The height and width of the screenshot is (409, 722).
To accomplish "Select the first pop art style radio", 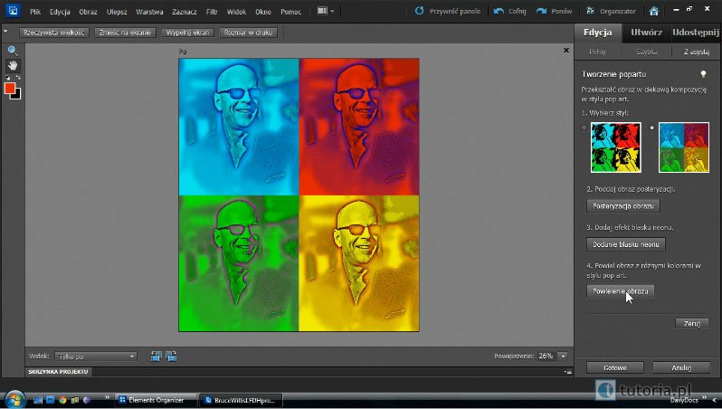I will [584, 128].
